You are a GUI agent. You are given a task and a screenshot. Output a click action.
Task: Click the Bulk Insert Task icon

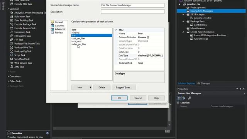coord(12,16)
